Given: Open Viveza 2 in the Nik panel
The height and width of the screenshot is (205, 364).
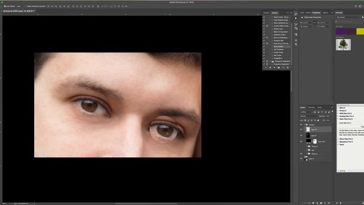Looking at the screenshot, I should (x=343, y=110).
